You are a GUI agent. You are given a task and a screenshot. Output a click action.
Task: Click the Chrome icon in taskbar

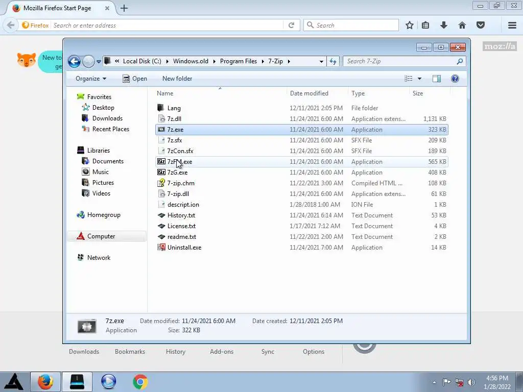(x=140, y=382)
